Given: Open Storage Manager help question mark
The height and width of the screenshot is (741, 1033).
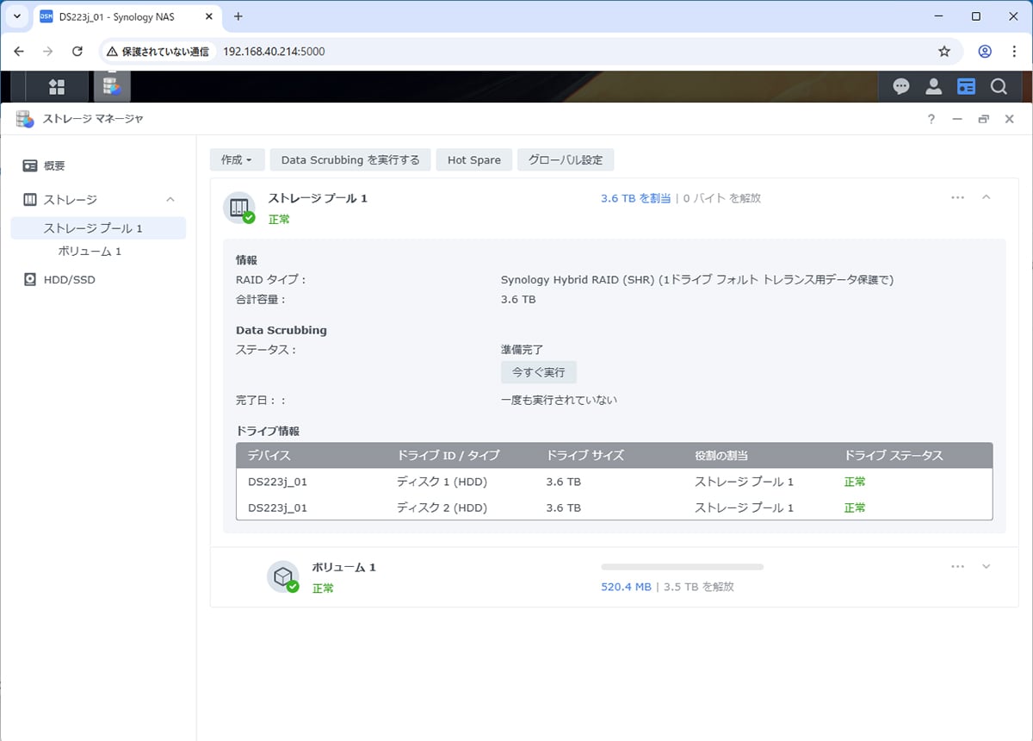Looking at the screenshot, I should point(931,119).
